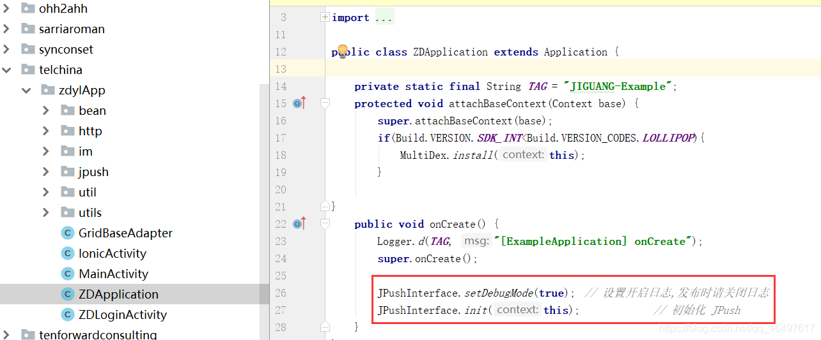Click the synconset folder icon
This screenshot has height=340, width=821.
click(27, 49)
